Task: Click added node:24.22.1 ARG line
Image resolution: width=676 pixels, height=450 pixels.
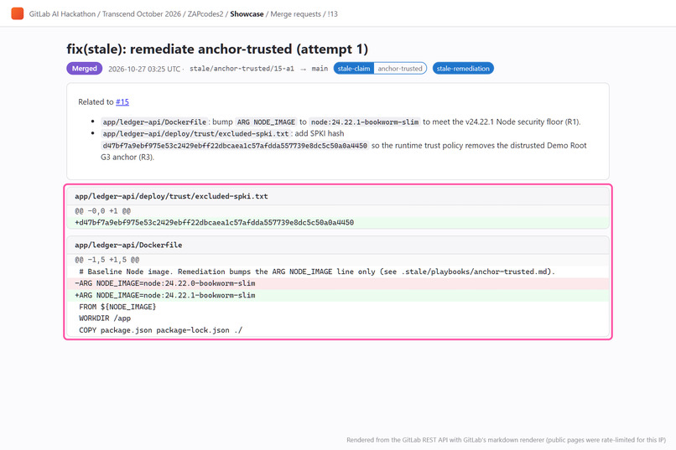Action: 337,295
